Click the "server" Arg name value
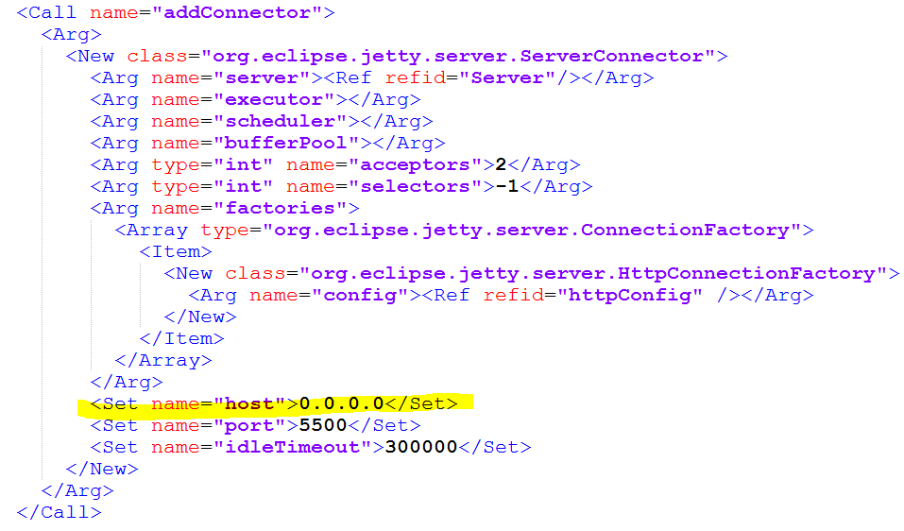Image resolution: width=904 pixels, height=531 pixels. 261,77
